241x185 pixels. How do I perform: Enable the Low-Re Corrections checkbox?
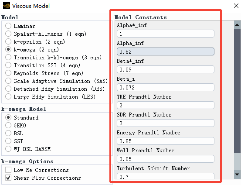8,170
